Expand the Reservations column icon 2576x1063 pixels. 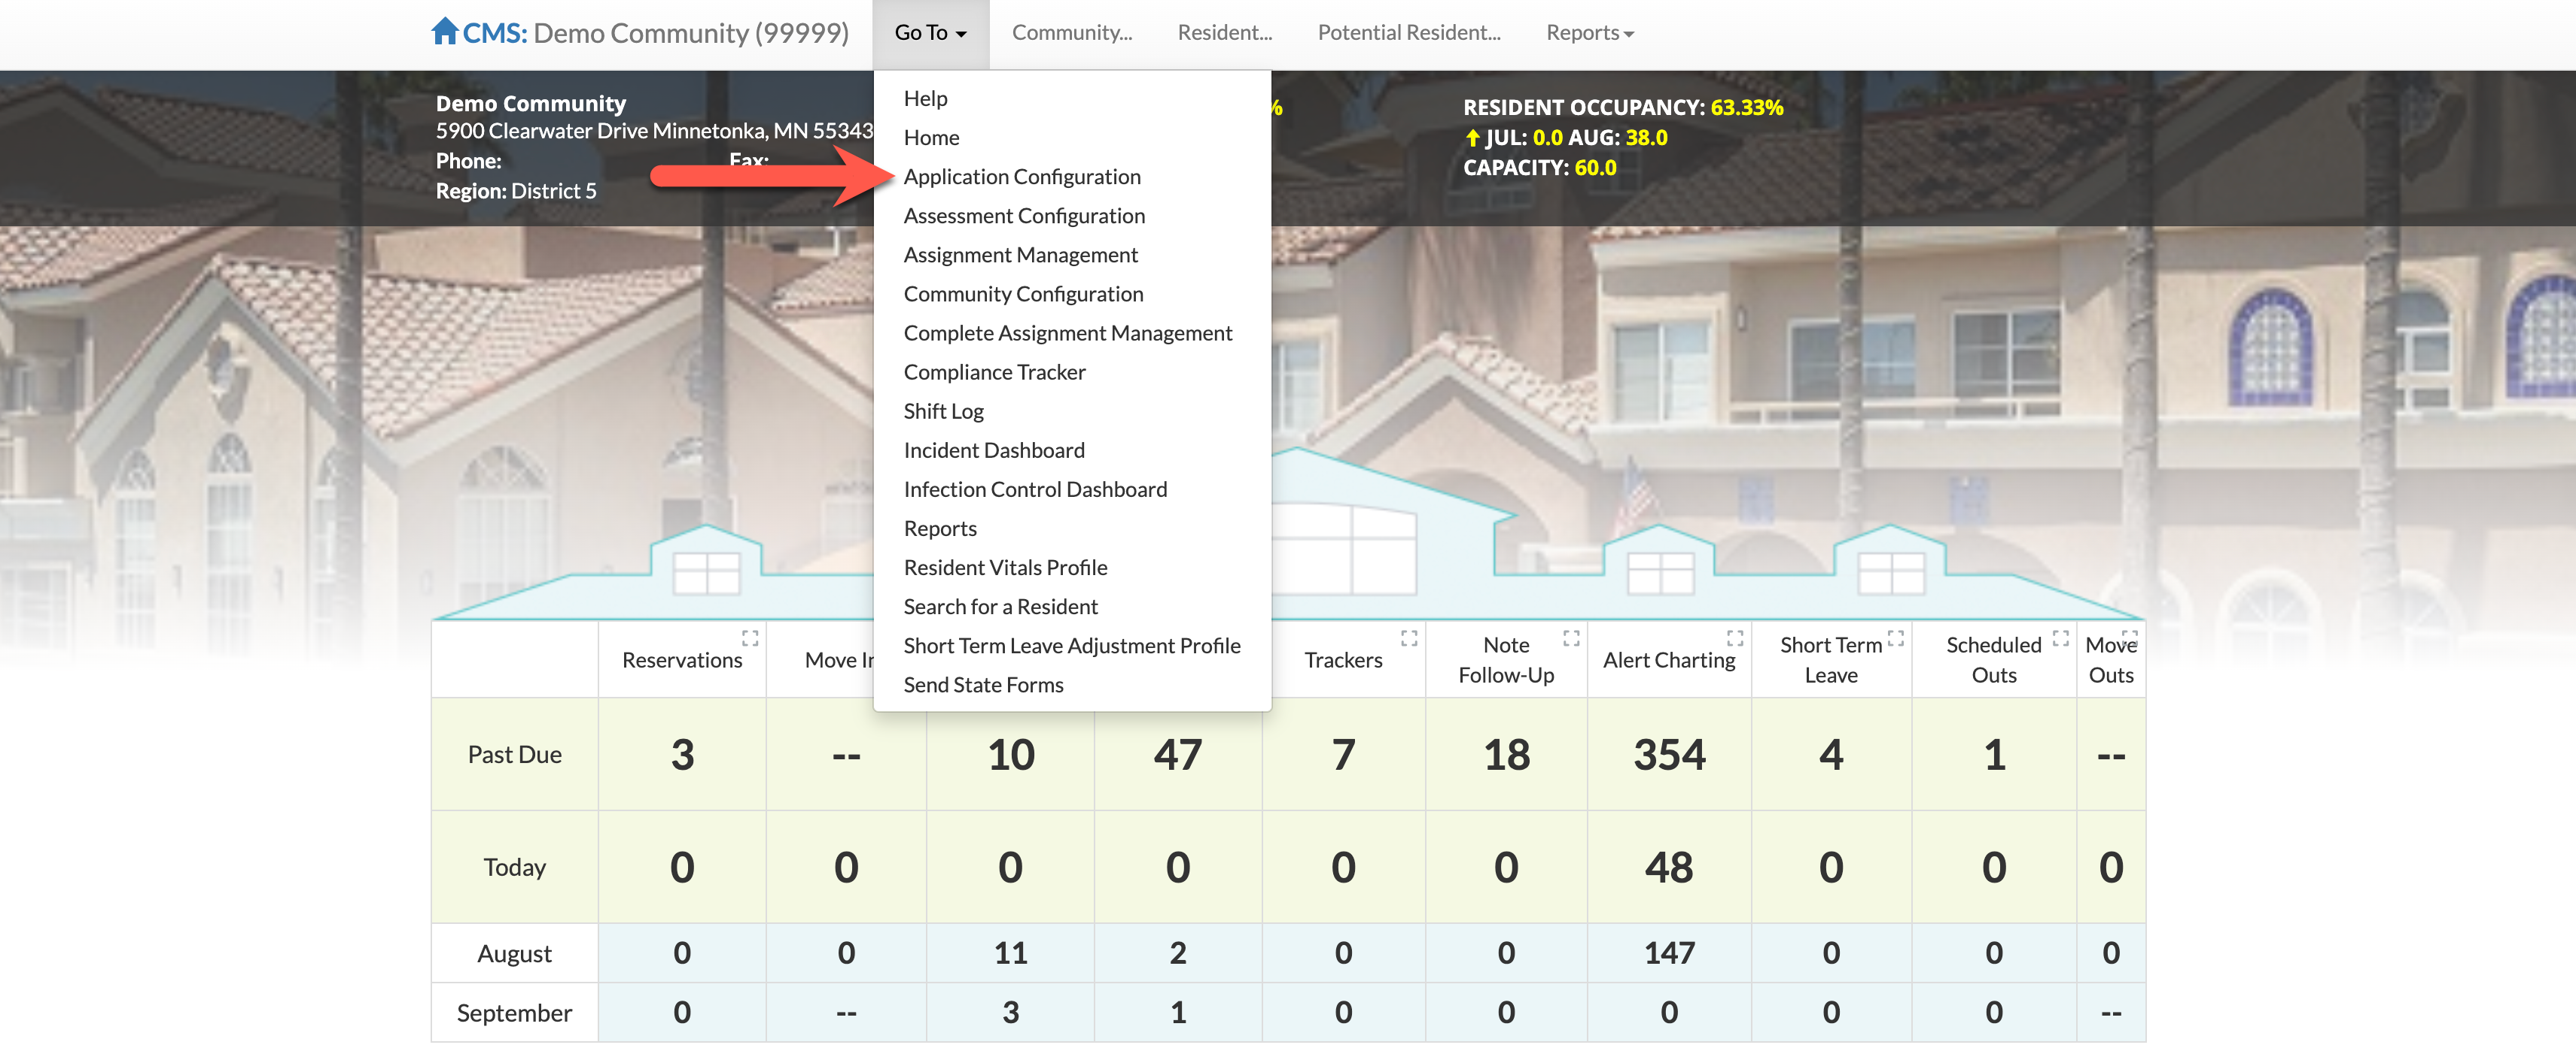749,637
